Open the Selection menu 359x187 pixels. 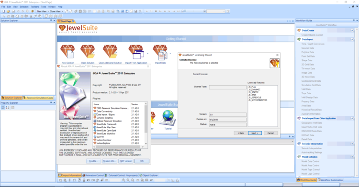click(x=24, y=7)
